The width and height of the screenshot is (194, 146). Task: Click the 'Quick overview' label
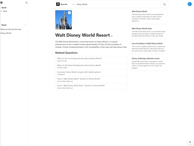point(62,61)
